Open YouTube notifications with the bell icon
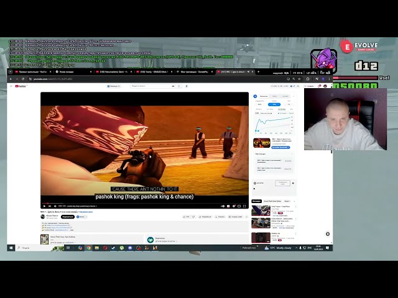 pos(319,86)
